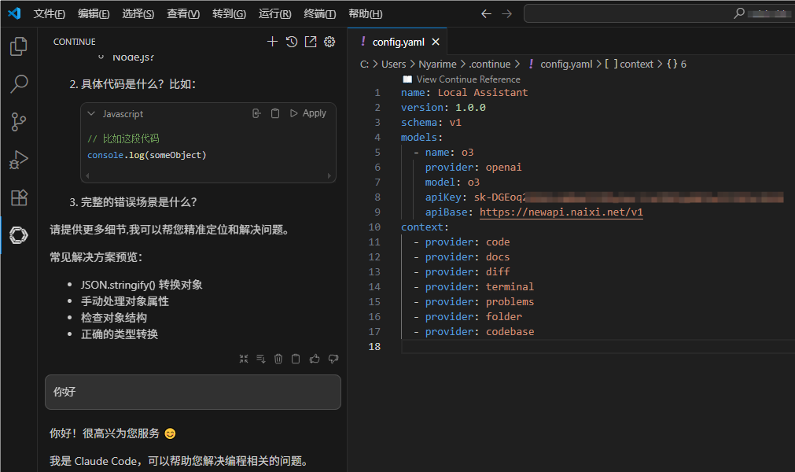Give thumbs up to the response
Viewport: 795px width, 472px height.
tap(315, 359)
